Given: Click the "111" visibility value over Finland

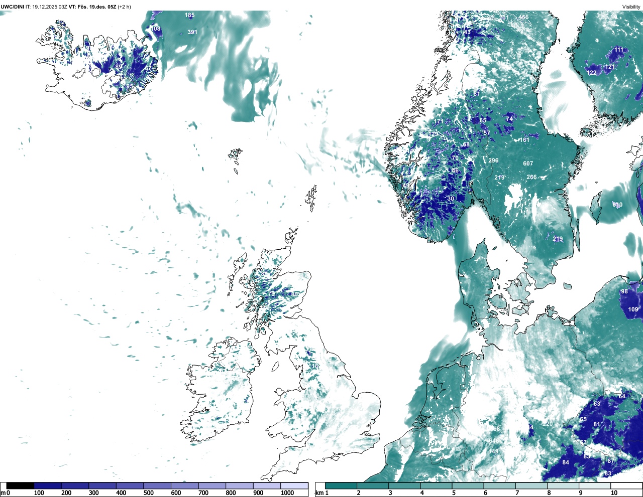Looking at the screenshot, I should coord(619,50).
